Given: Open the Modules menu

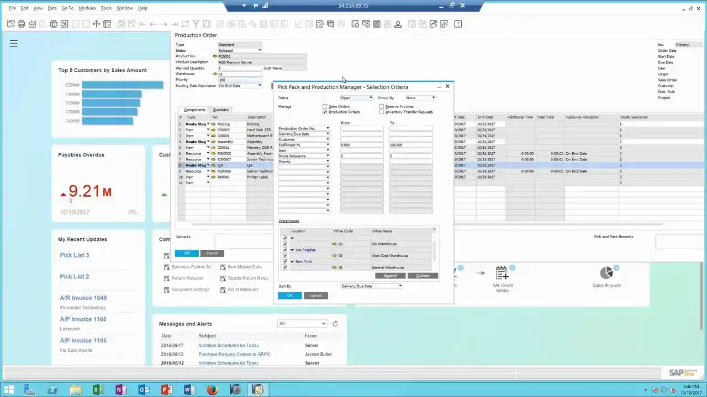Looking at the screenshot, I should point(87,8).
